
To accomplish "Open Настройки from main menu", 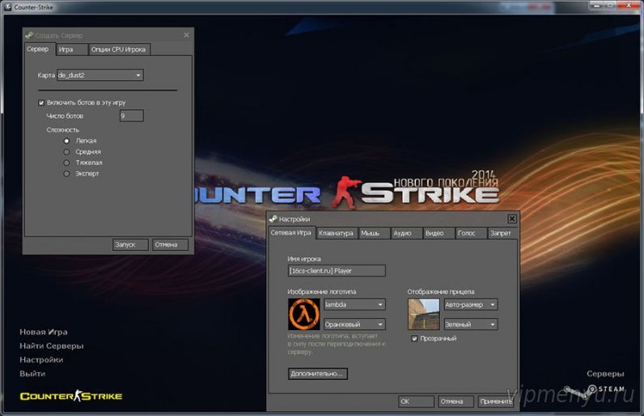I will tap(41, 359).
